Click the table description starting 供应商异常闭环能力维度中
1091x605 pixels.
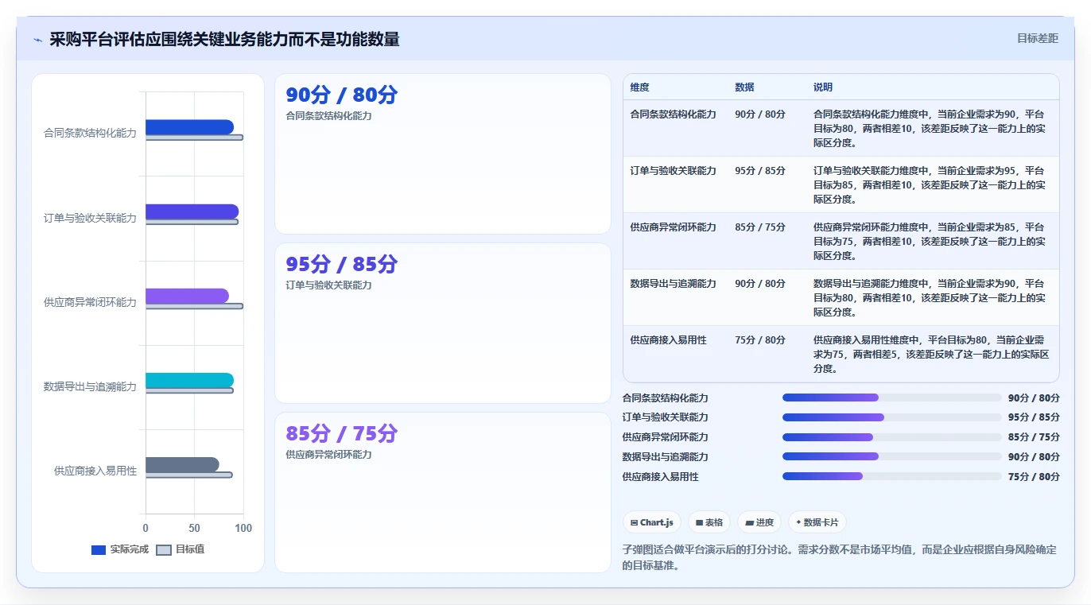tap(930, 242)
